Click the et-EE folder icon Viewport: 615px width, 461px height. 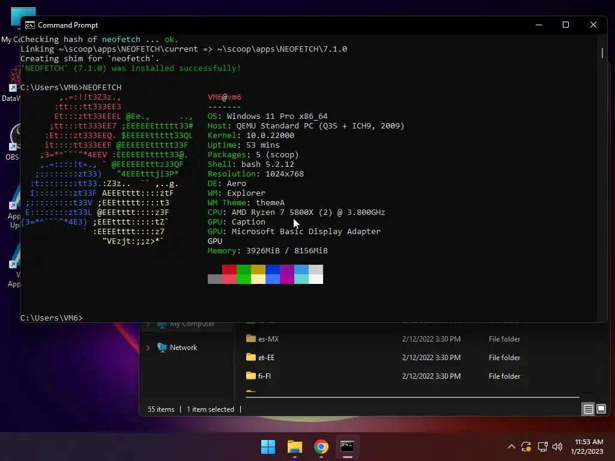point(251,357)
